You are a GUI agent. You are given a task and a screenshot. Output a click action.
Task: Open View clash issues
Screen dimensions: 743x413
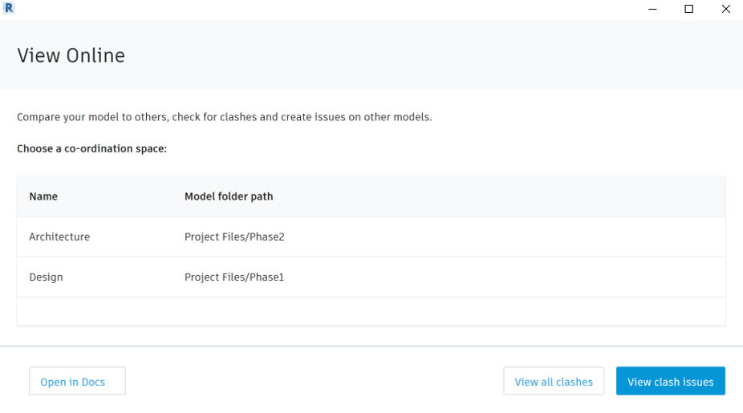tap(670, 382)
